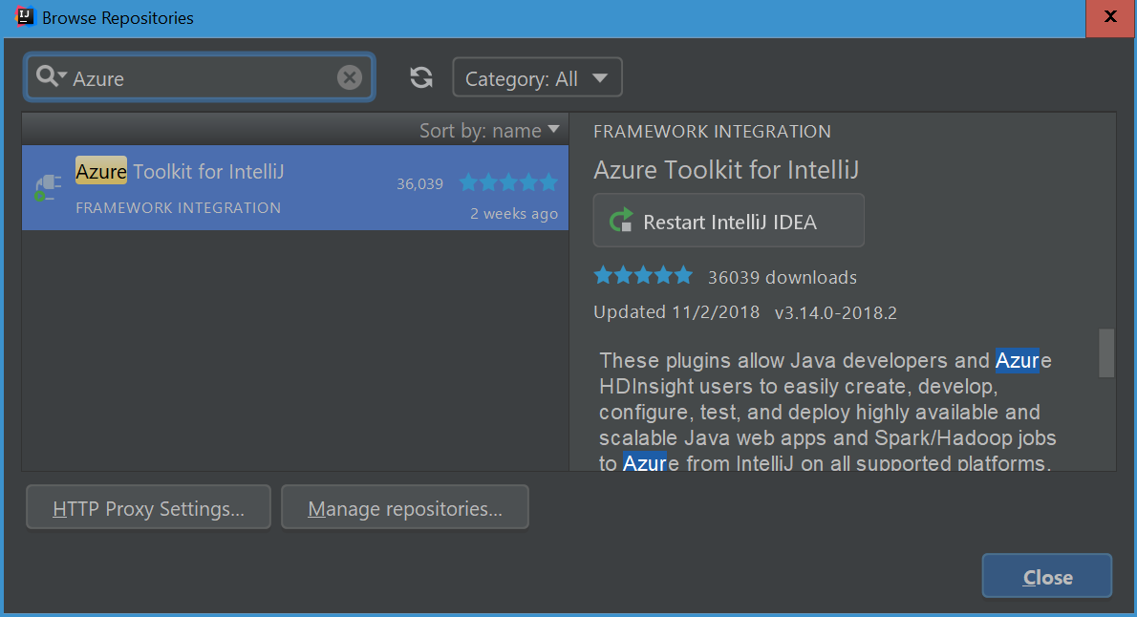Click the Close button
The height and width of the screenshot is (617, 1137).
1046,576
